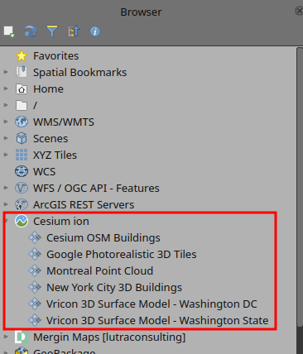
Task: Click the Scenes cube icon
Action: pos(22,138)
